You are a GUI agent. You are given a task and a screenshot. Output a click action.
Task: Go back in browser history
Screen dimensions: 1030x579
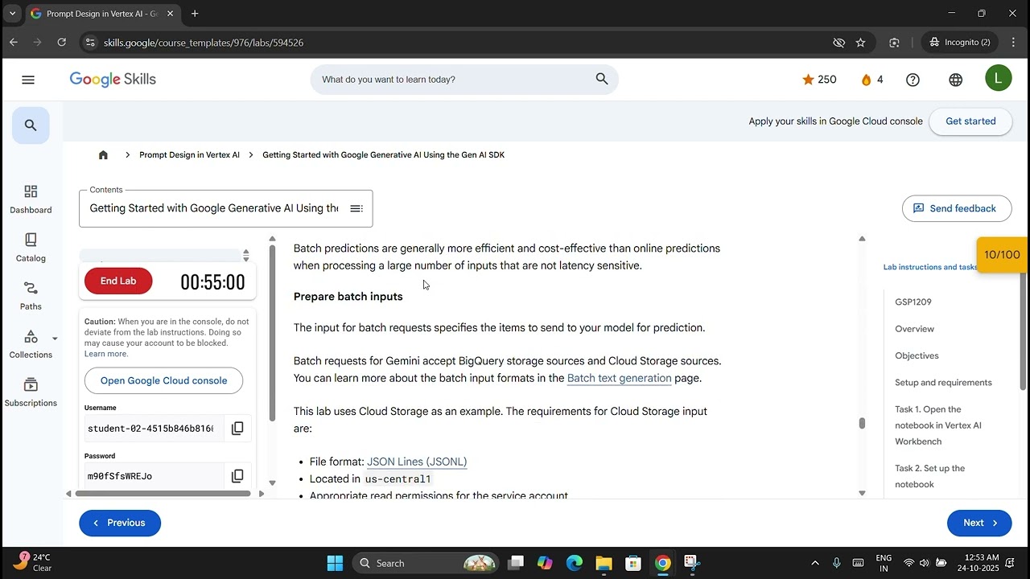click(14, 43)
